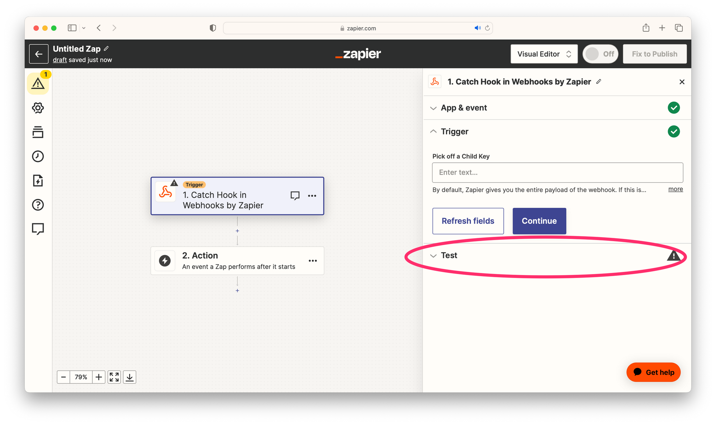Click the Webhooks icon on trigger card
Viewport: 716px width, 425px height.
[165, 192]
